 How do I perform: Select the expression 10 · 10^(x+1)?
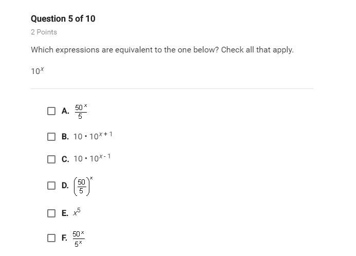click(x=93, y=136)
